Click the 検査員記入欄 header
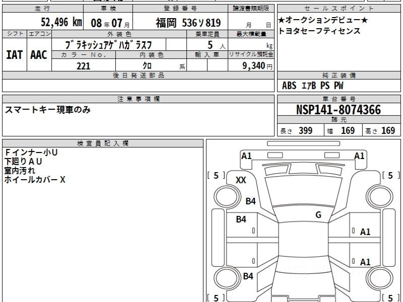Viewport: 403px width, 302px height. pyautogui.click(x=103, y=143)
